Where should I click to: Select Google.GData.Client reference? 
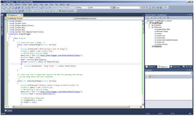pos(163,29)
